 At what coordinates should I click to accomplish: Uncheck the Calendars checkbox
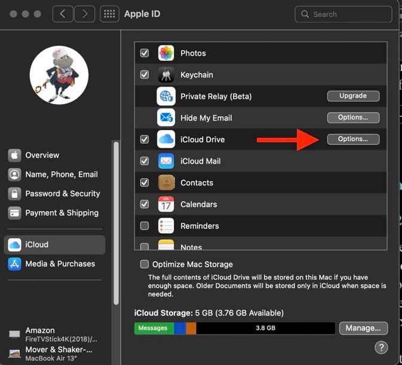(145, 204)
